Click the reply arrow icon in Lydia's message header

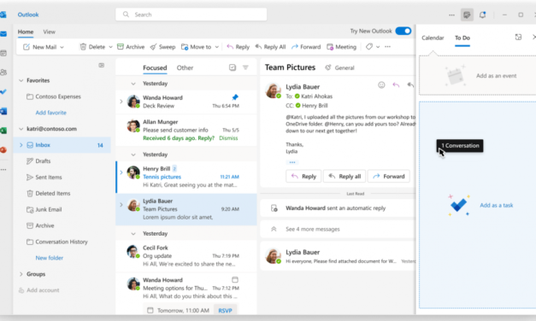click(396, 85)
